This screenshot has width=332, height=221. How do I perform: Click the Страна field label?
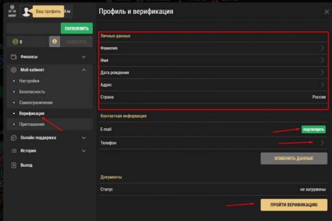[107, 97]
